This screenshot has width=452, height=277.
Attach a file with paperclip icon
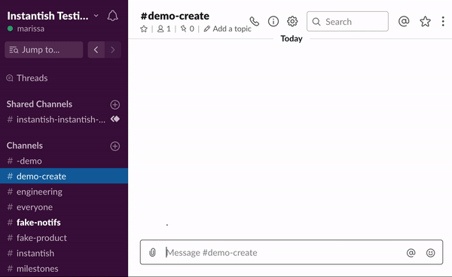[x=152, y=252]
